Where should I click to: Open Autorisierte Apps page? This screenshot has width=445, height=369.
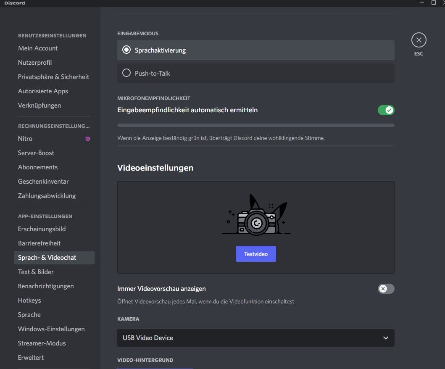[x=54, y=91]
